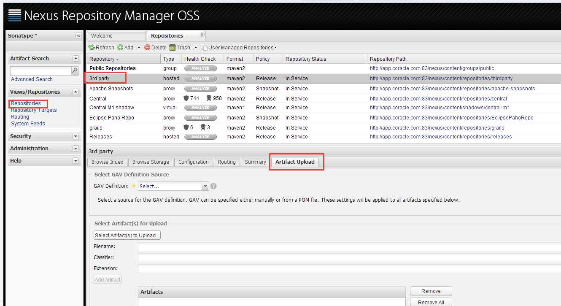Close the Repositories tab
561x306 pixels.
coord(202,35)
